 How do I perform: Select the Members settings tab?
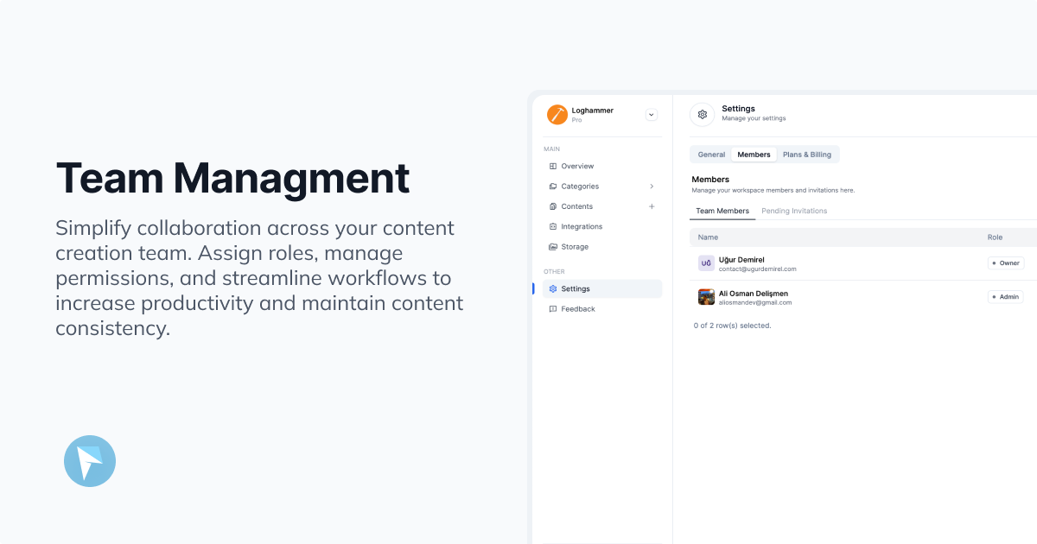point(754,155)
